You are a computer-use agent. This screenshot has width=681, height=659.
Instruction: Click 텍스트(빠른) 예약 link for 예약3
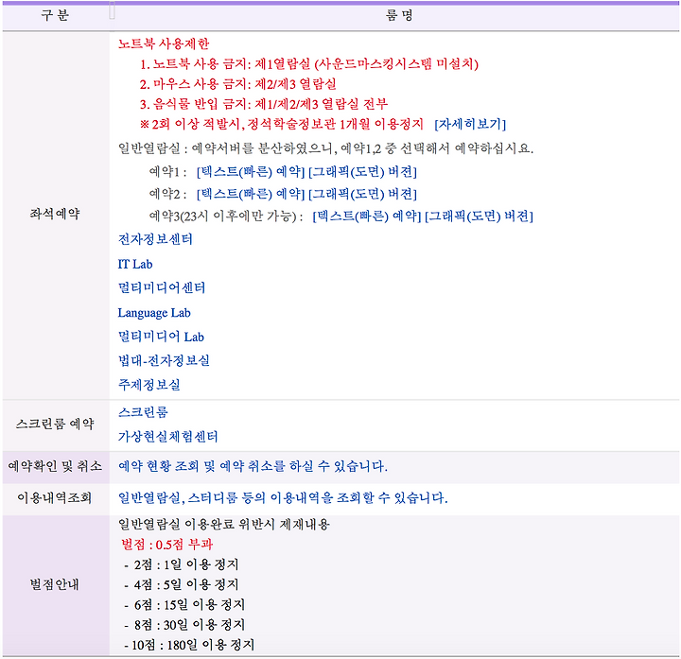coord(367,217)
